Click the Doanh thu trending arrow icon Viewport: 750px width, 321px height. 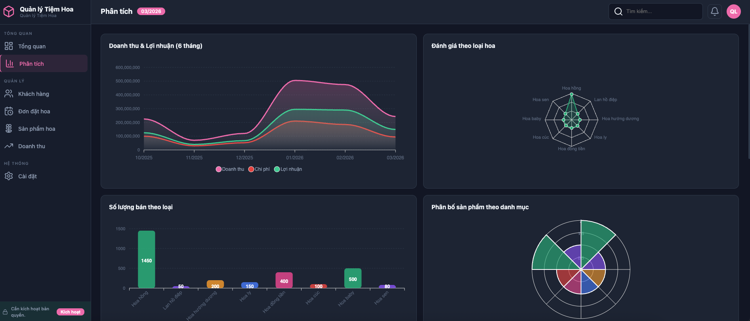tap(9, 146)
